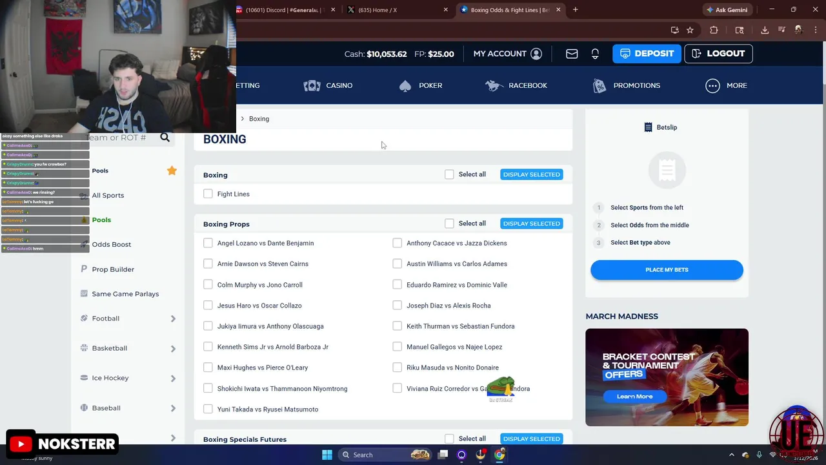The image size is (826, 465).
Task: Click the Prop Builder sidebar icon
Action: pyautogui.click(x=84, y=269)
